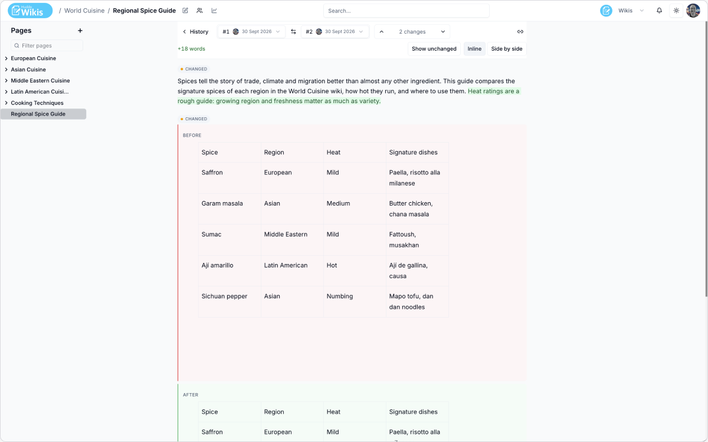Click the '+18 words' indicator
This screenshot has width=708, height=442.
pos(191,49)
